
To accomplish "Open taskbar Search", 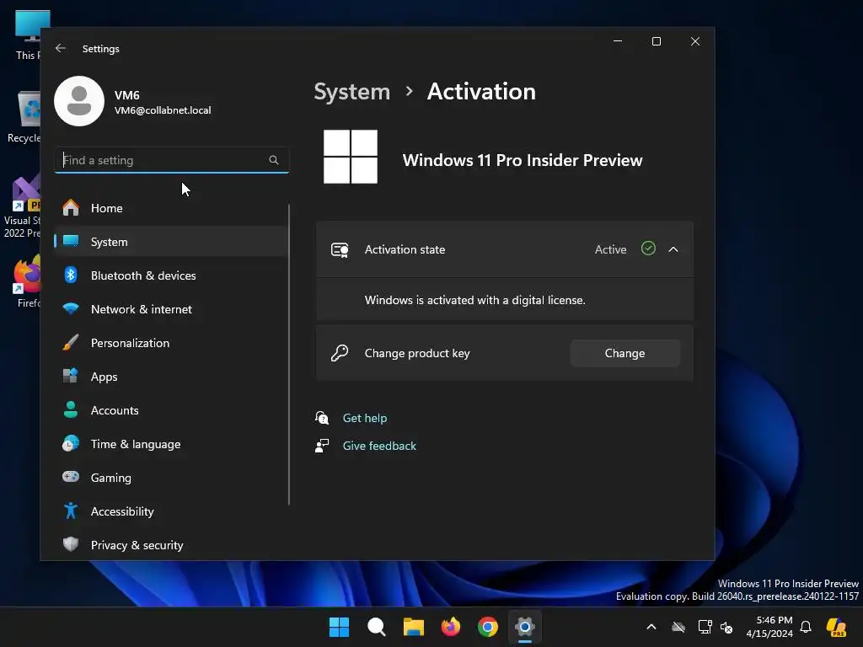I will coord(377,627).
